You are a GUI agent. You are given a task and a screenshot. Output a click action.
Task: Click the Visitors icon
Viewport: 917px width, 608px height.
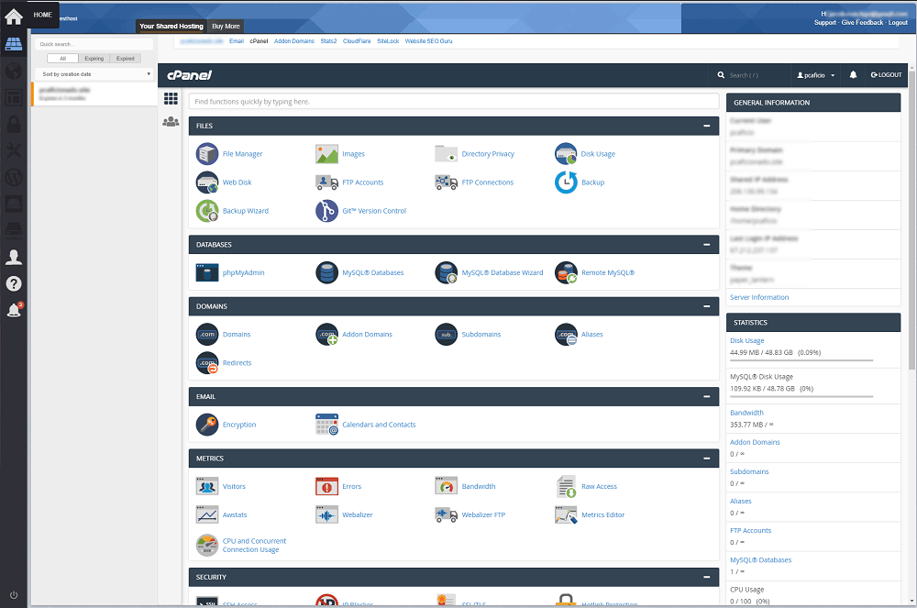(x=207, y=486)
